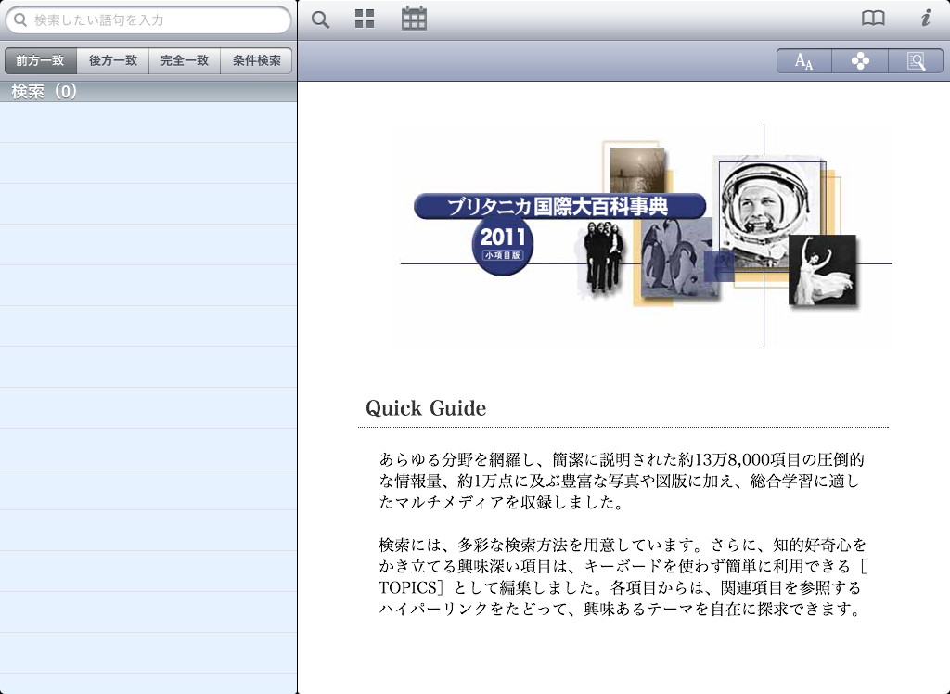Click the magnifying glass search toolbar icon
950x694 pixels.
click(320, 19)
